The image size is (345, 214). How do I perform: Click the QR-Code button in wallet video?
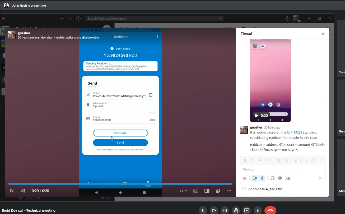click(x=120, y=133)
